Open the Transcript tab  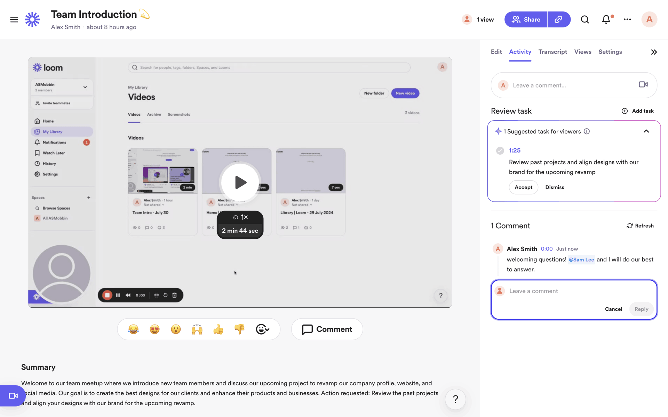(552, 52)
